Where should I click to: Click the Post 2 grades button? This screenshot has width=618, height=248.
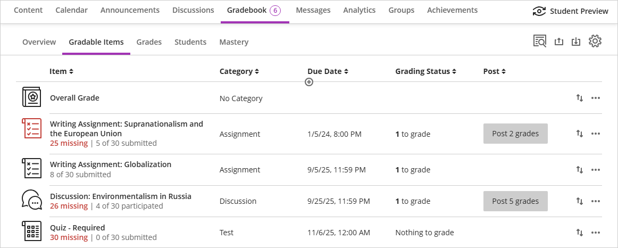(x=515, y=134)
